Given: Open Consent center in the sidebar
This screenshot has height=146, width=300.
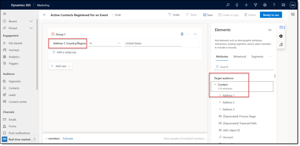Looking at the screenshot, I should point(18,102).
